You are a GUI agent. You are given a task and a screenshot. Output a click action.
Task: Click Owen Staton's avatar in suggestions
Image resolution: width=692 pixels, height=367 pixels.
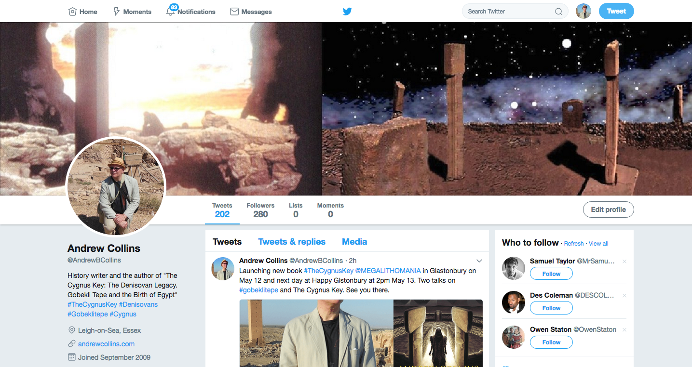[514, 337]
